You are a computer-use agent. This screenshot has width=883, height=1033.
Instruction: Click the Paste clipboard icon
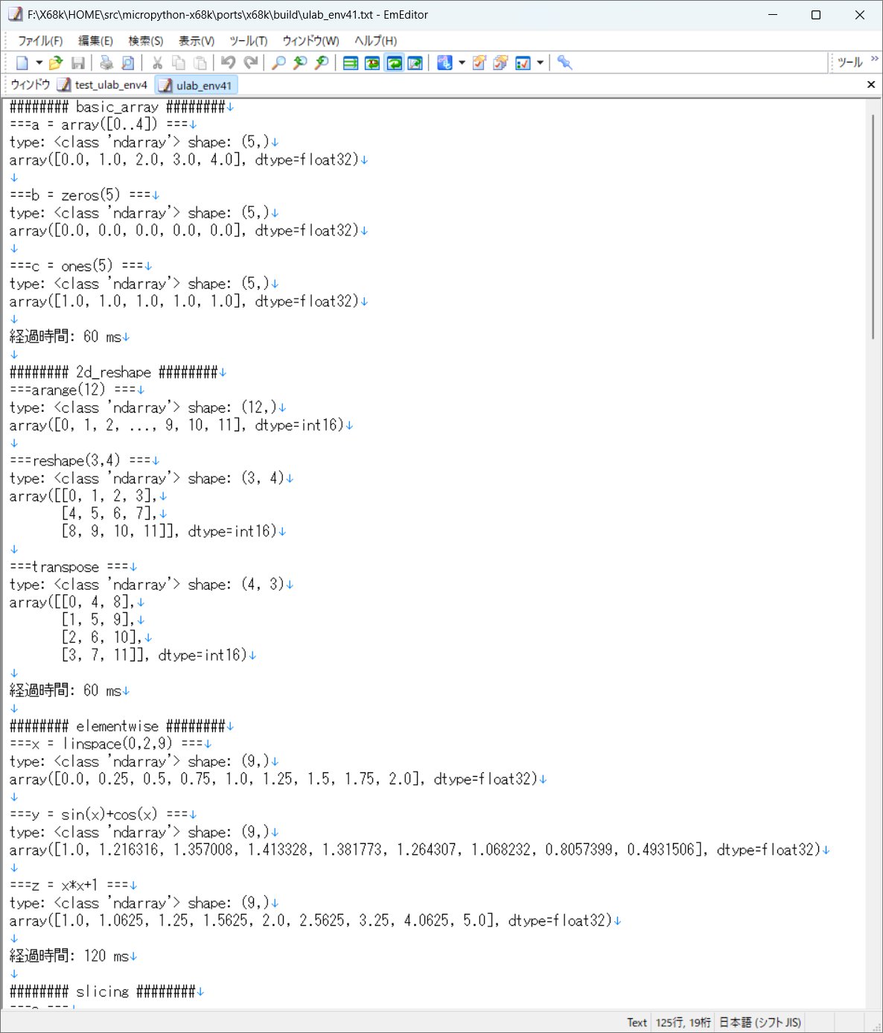tap(200, 63)
